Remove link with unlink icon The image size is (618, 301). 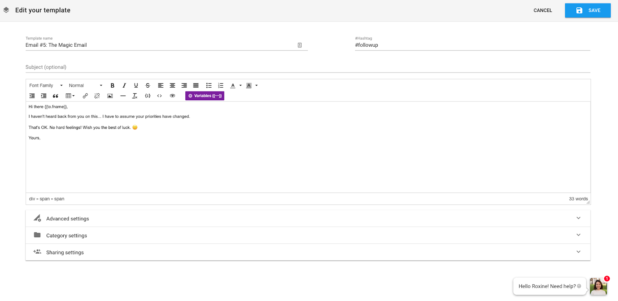(97, 96)
